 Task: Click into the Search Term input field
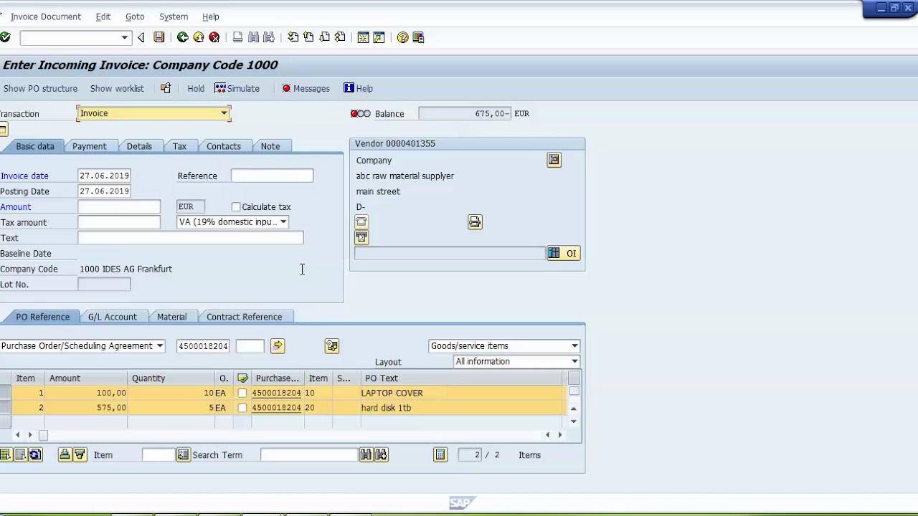click(x=309, y=455)
